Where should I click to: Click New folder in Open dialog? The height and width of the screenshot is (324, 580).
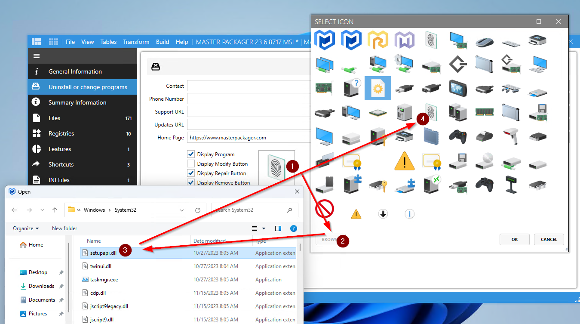(x=64, y=228)
